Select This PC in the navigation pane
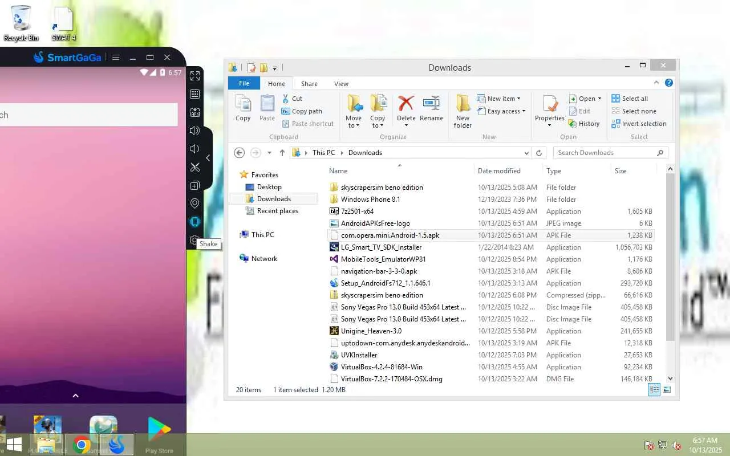This screenshot has width=730, height=456. [x=262, y=235]
